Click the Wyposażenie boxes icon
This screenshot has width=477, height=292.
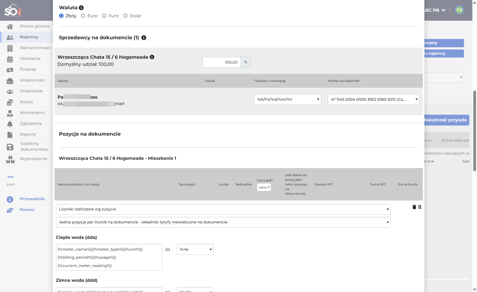pyautogui.click(x=10, y=159)
